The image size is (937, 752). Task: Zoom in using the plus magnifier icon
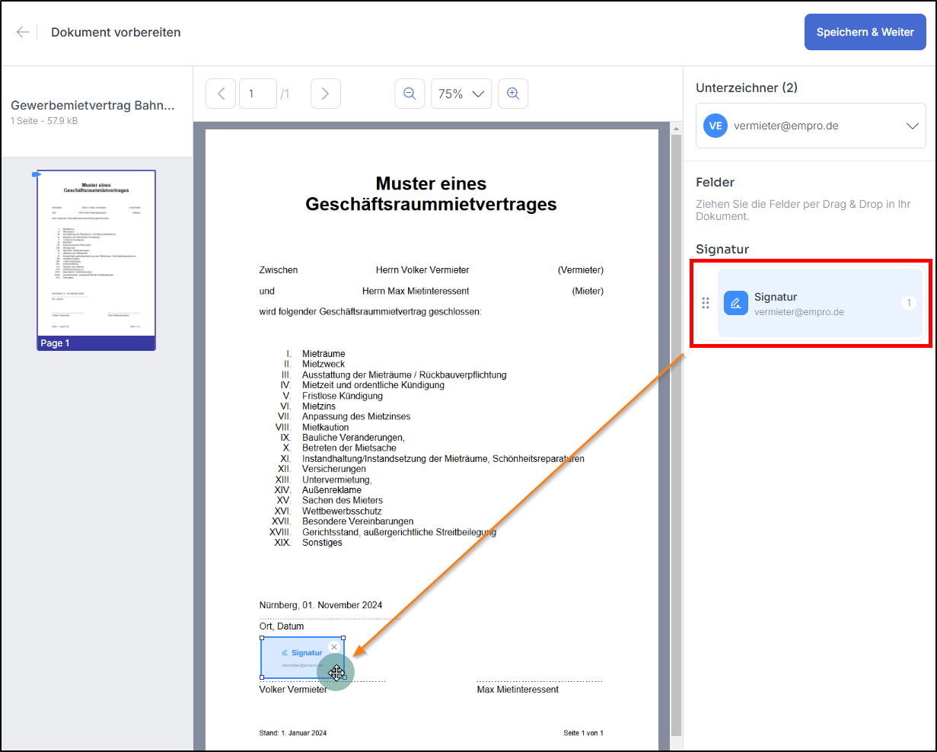(x=513, y=94)
